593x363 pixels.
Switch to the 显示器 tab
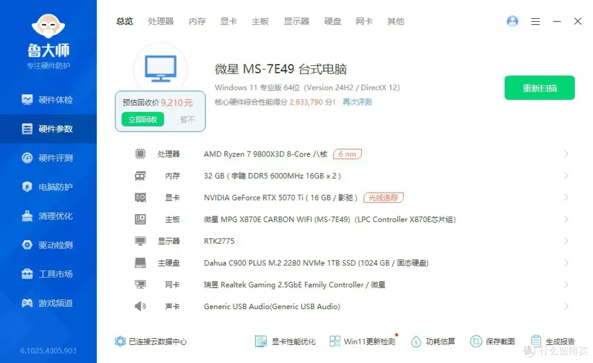point(296,21)
